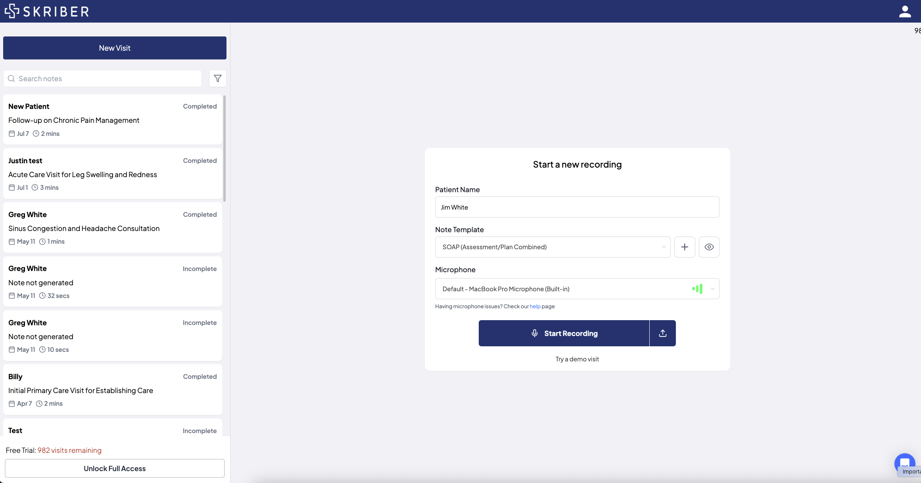Click the upload audio icon button
921x483 pixels.
(x=662, y=333)
